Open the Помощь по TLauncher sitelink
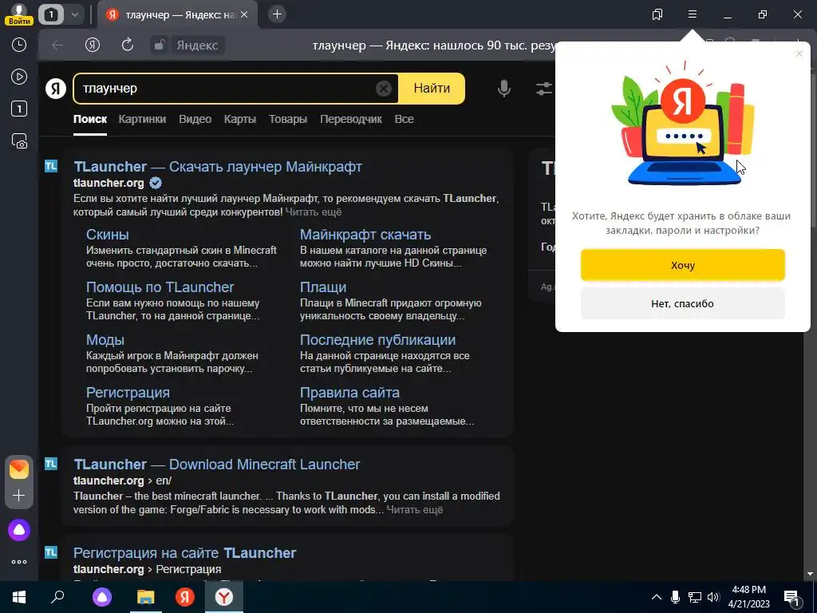Viewport: 817px width, 613px height. point(160,287)
